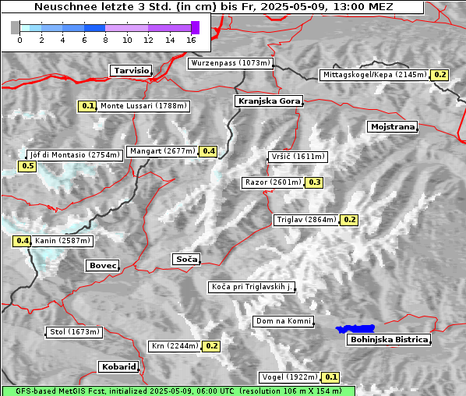This screenshot has height=396, width=466.
Task: Click the 0.1 value beside Vogel
Action: (330, 377)
